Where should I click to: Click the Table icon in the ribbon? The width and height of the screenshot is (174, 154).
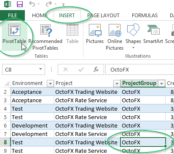tap(72, 34)
